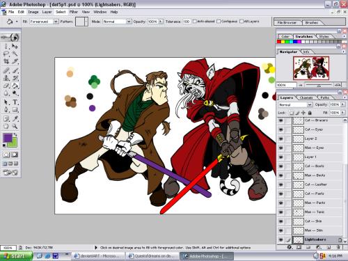This screenshot has height=261, width=348.
Task: Select the Zoom magnifier tool
Action: (15, 127)
